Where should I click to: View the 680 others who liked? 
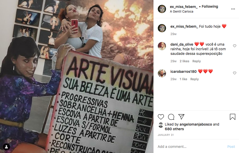point(174,129)
